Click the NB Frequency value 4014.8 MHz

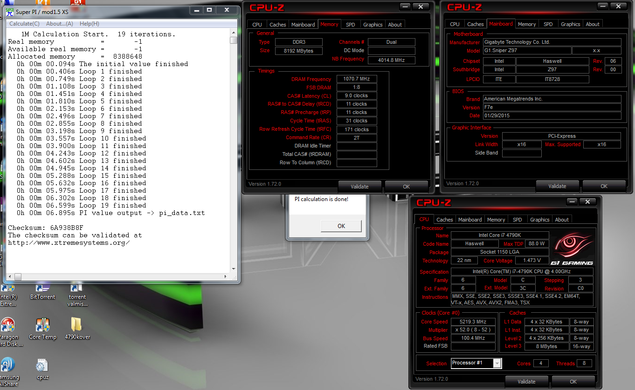tap(391, 60)
